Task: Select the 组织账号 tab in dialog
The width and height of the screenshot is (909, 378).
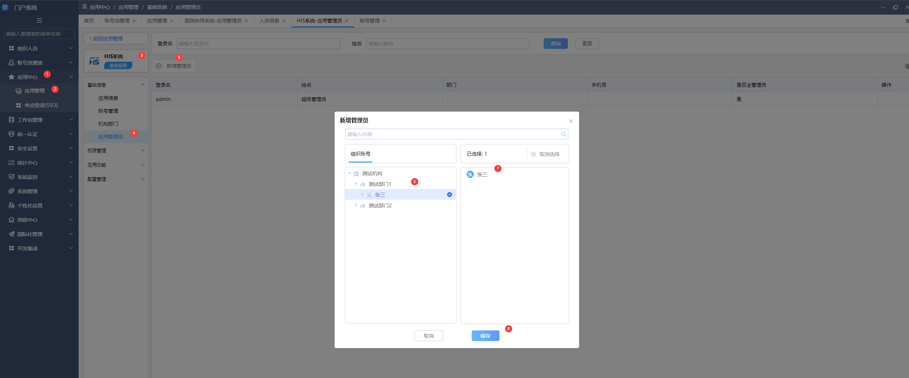Action: point(360,154)
